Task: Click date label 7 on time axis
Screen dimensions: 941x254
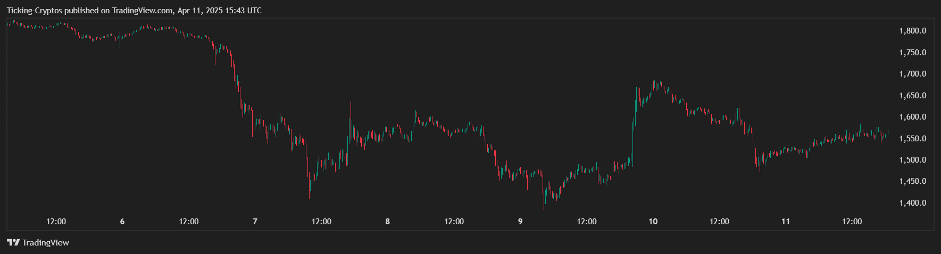Action: (x=255, y=222)
